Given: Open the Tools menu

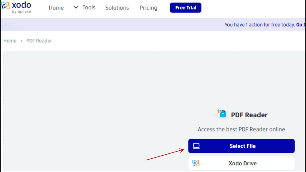Looking at the screenshot, I should (x=89, y=7).
